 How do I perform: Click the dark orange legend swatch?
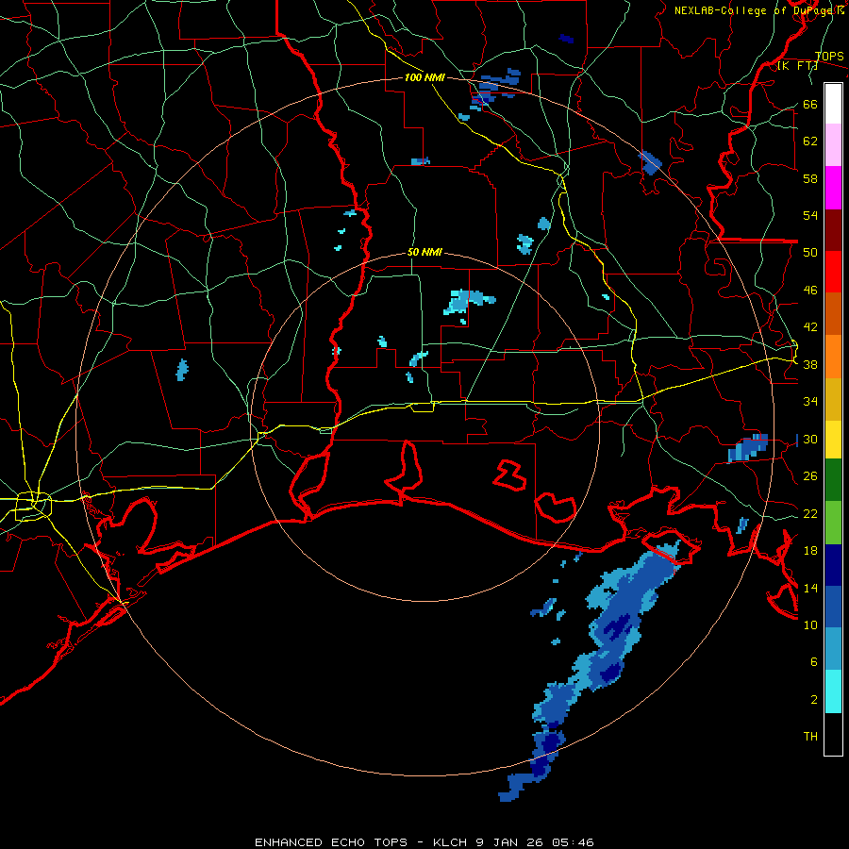click(x=833, y=314)
